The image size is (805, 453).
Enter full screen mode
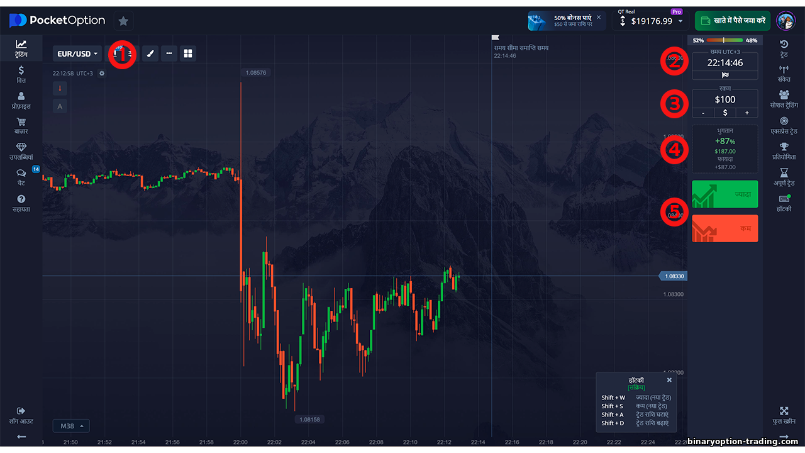[x=784, y=415]
